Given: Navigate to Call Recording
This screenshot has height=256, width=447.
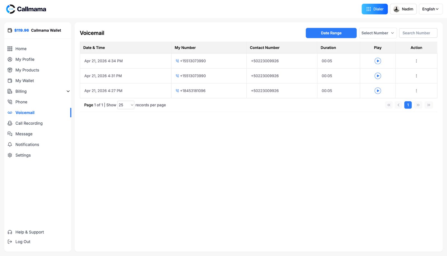Looking at the screenshot, I should (x=29, y=123).
